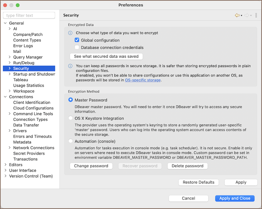Collapse the Connections tree section

(x=6, y=97)
